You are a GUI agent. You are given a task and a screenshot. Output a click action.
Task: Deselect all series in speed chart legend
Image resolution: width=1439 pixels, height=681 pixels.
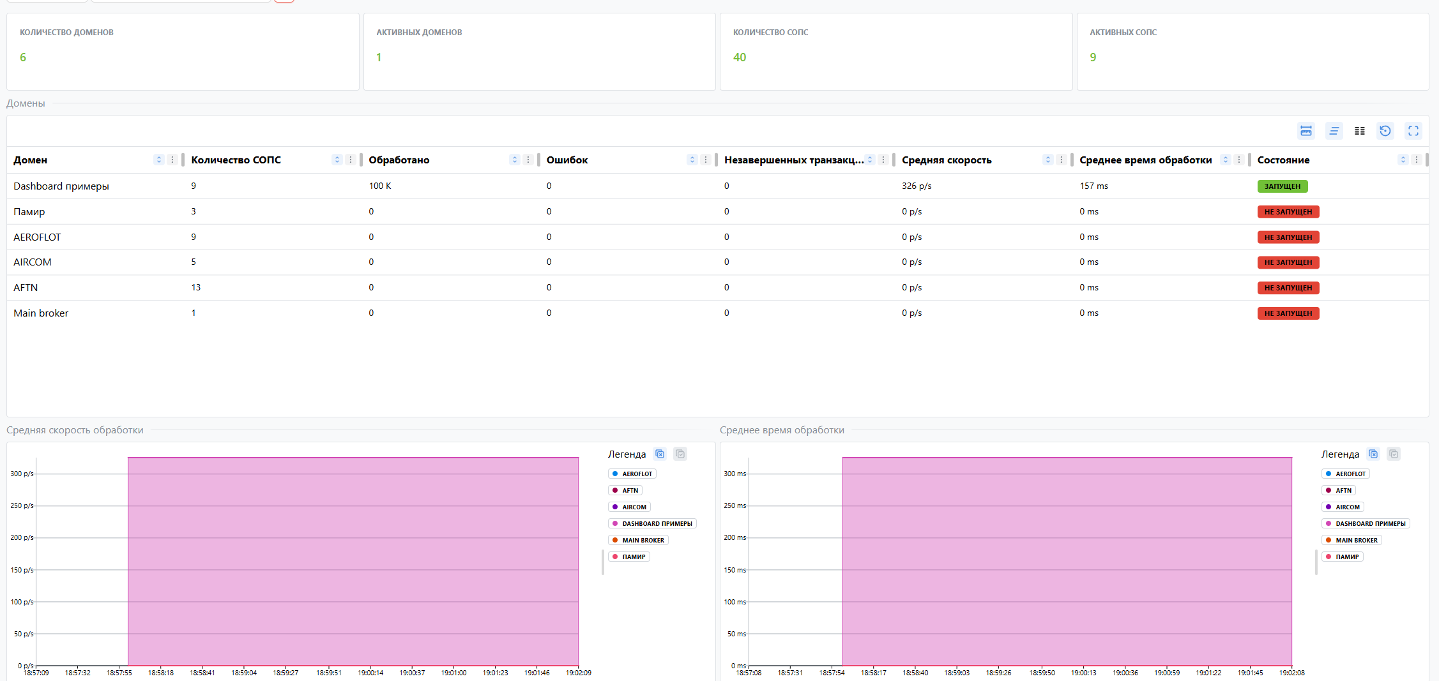pyautogui.click(x=660, y=454)
